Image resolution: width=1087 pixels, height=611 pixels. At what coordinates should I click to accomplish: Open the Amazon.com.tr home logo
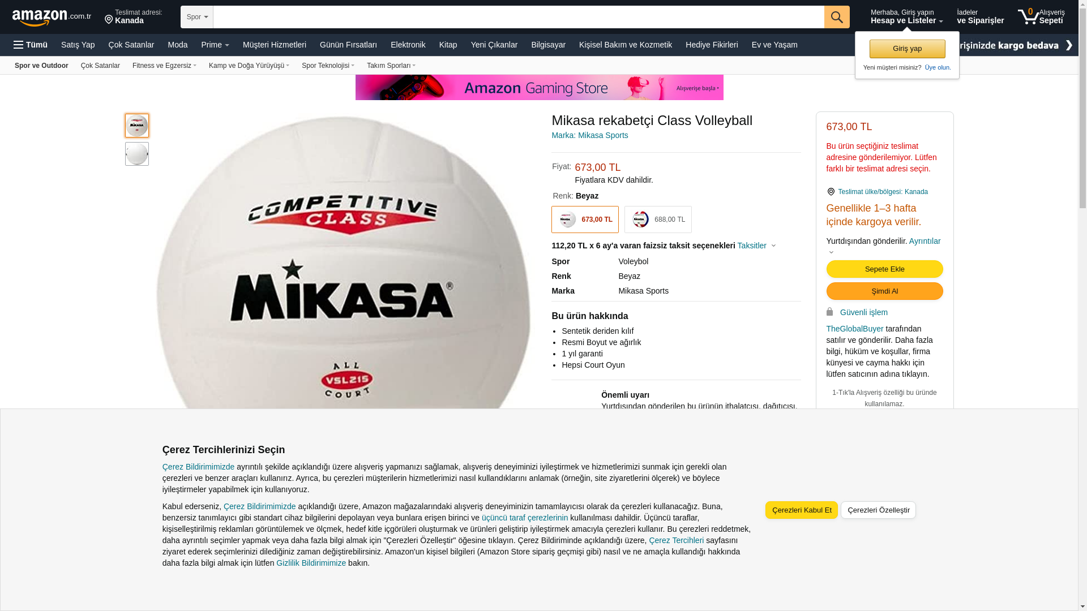tap(52, 18)
